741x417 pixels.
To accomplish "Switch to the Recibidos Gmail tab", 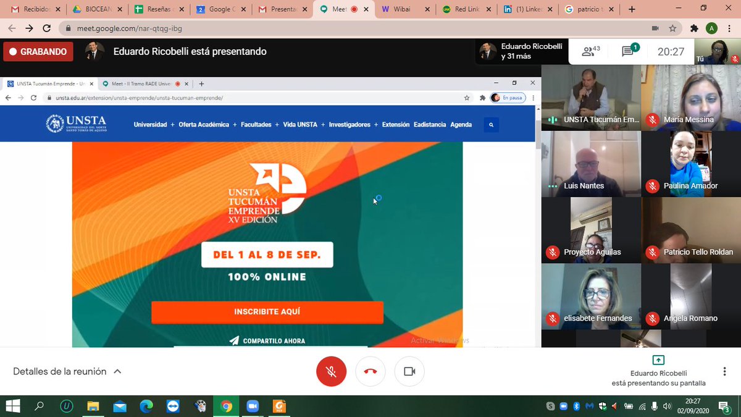I will tap(35, 9).
